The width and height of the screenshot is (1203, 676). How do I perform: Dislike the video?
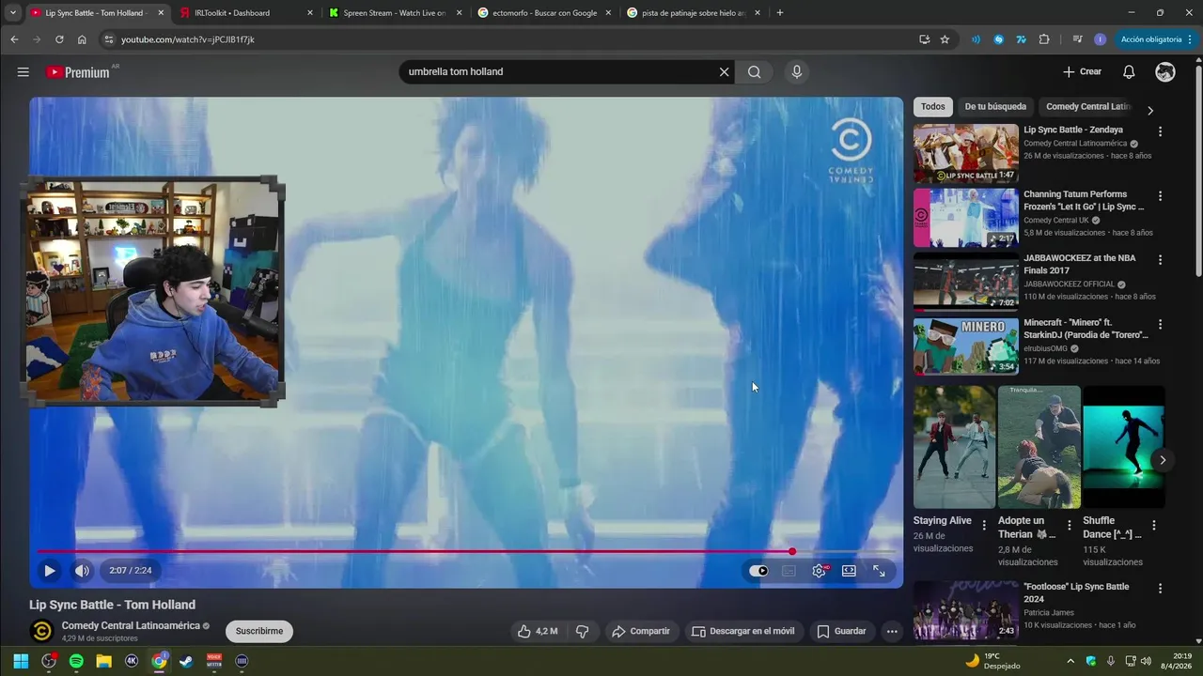[583, 631]
